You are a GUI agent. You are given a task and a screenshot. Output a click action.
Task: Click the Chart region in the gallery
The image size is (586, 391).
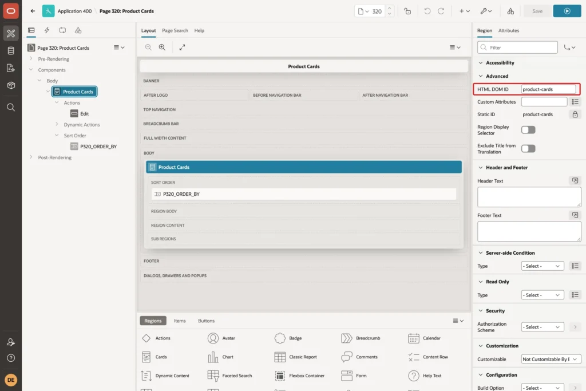(x=220, y=357)
